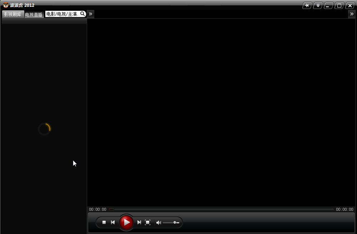The width and height of the screenshot is (357, 234).
Task: Click the playback progress bar
Action: pyautogui.click(x=221, y=209)
